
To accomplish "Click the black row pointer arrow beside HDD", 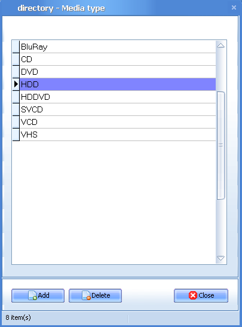I will tap(16, 84).
